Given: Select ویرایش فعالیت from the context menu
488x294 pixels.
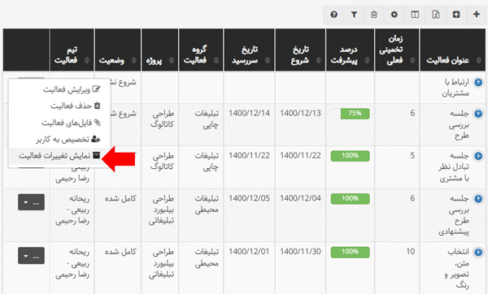Looking at the screenshot, I should [59, 89].
